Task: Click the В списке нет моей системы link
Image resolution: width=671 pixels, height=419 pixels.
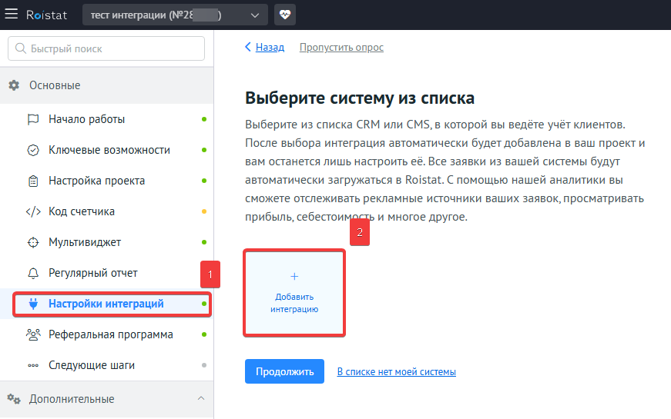Action: tap(396, 372)
